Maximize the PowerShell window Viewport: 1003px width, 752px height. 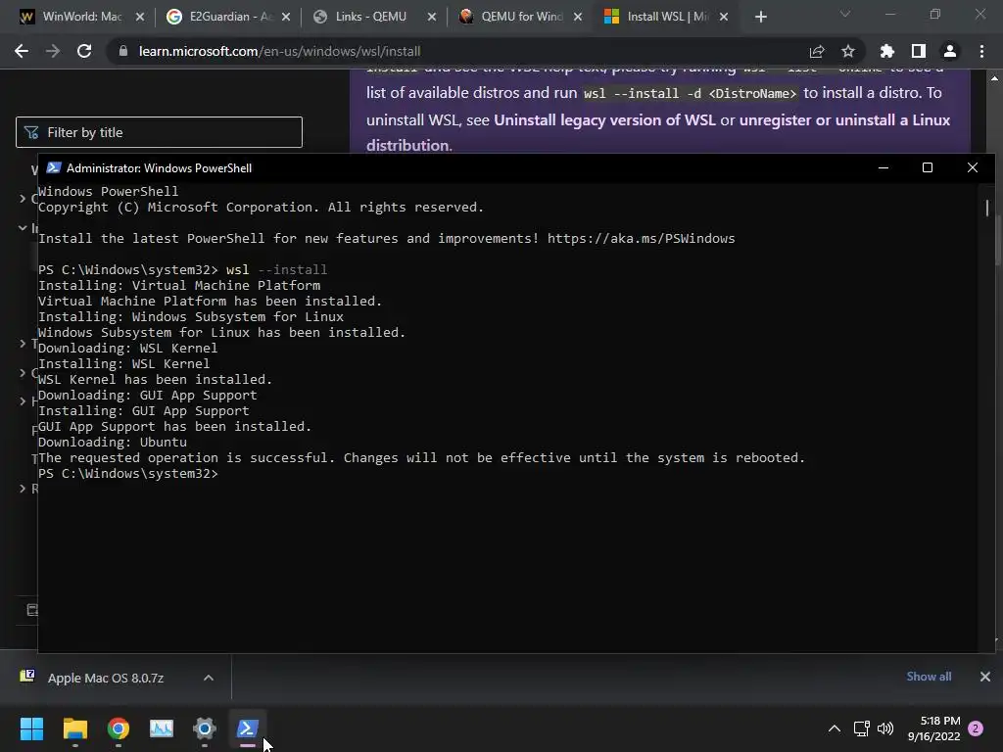928,168
